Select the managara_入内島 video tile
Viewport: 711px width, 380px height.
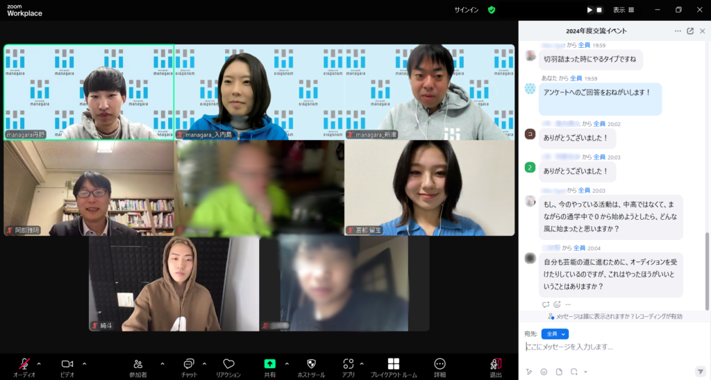click(260, 92)
